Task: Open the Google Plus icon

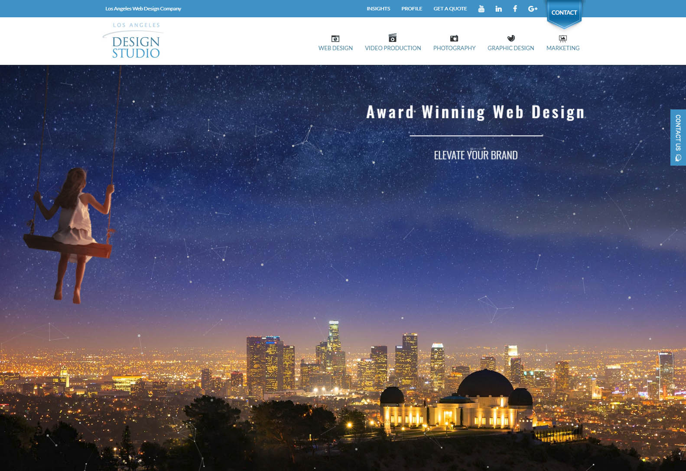Action: pyautogui.click(x=533, y=9)
